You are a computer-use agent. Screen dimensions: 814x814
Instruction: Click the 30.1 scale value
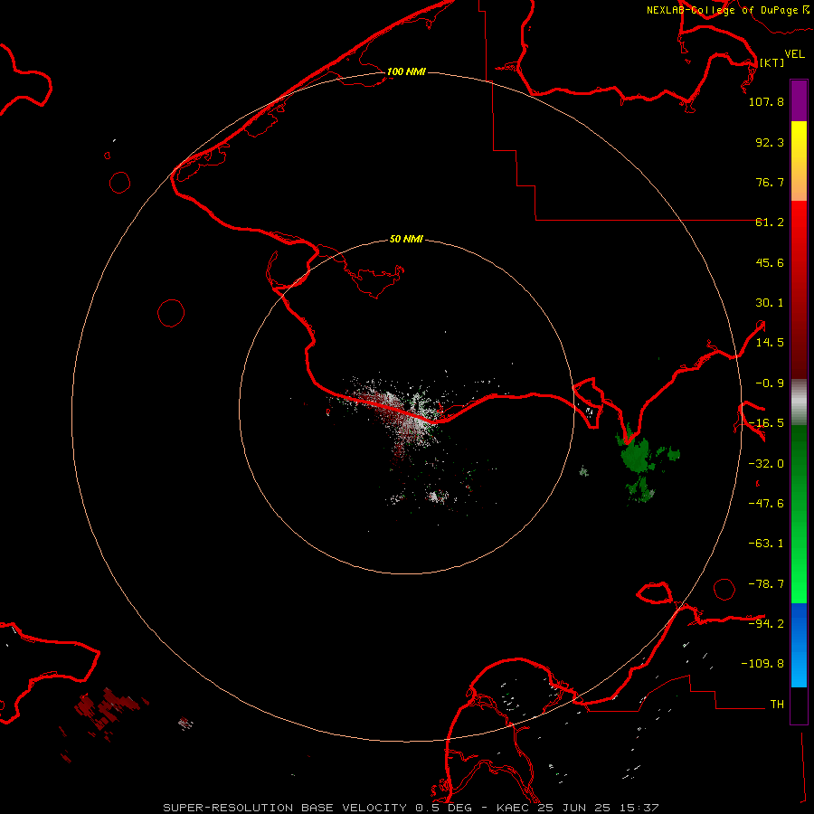[770, 303]
